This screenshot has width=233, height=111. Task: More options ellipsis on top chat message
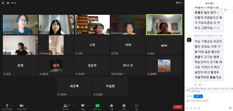[x=230, y=10]
